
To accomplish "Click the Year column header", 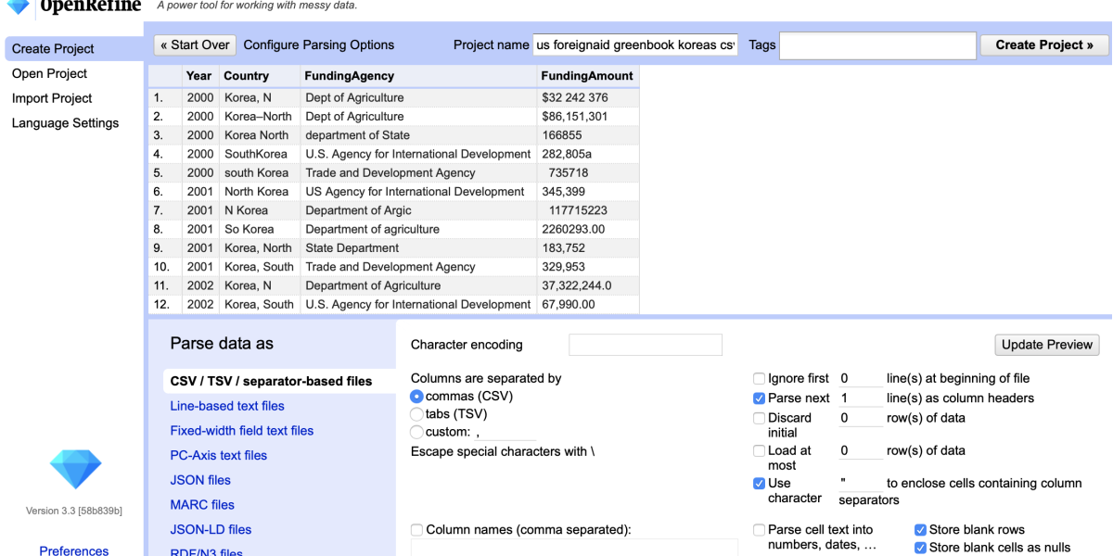I will pos(199,76).
